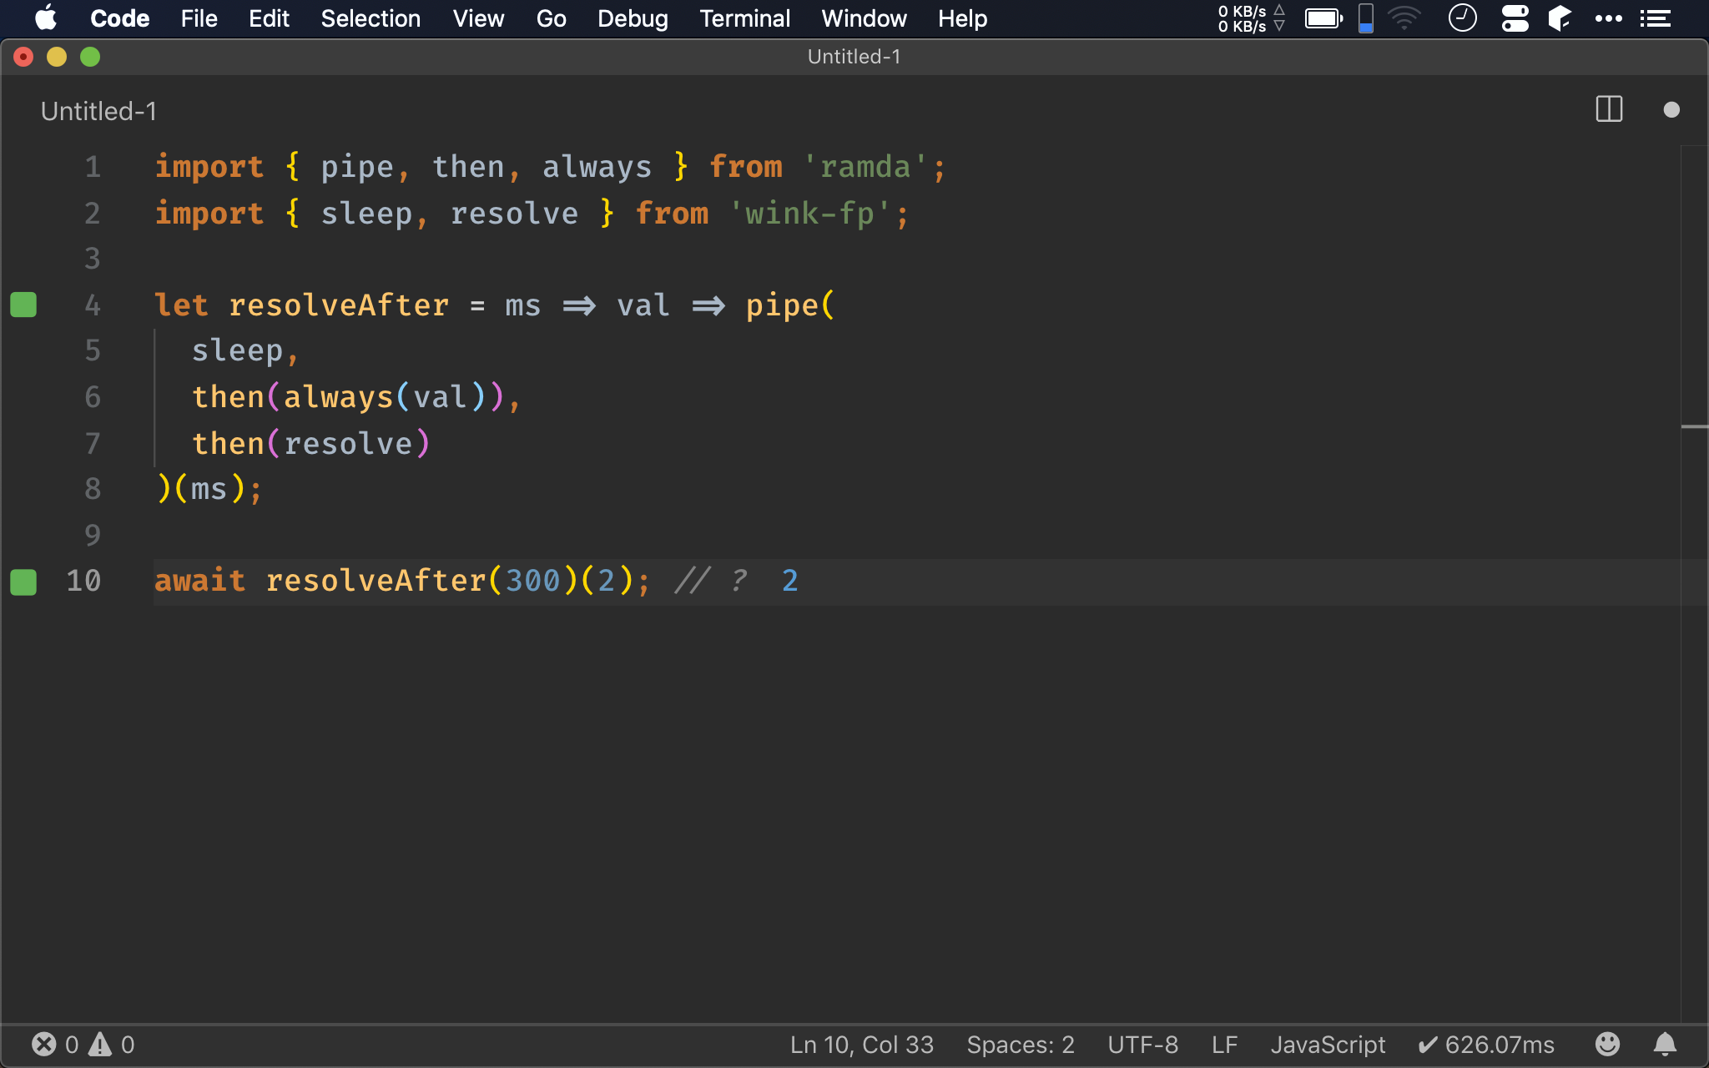Select the Untitled-1 editor tab
The height and width of the screenshot is (1068, 1709).
[x=98, y=111]
